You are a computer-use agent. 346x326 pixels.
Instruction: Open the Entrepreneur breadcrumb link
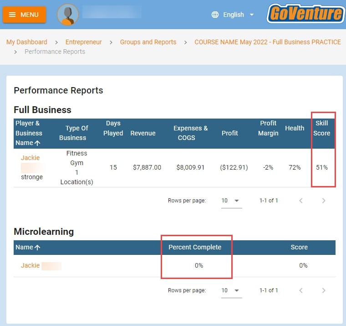(x=83, y=42)
